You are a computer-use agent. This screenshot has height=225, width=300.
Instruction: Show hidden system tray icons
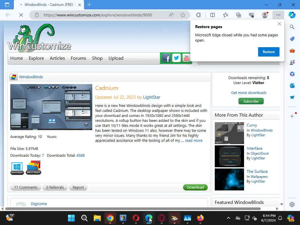(x=229, y=218)
